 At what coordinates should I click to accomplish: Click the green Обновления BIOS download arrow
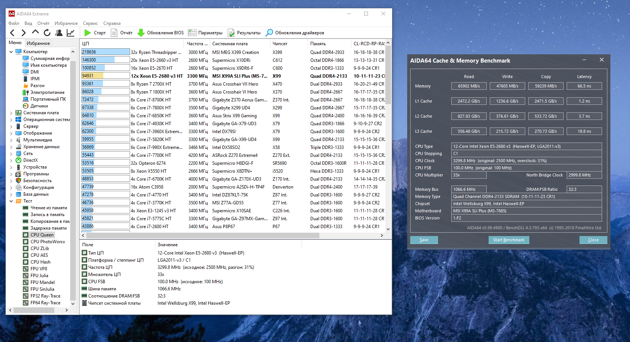pos(141,33)
